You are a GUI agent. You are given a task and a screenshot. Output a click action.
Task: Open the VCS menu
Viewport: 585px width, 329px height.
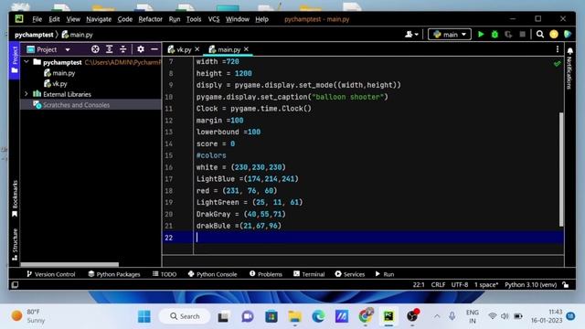pos(213,19)
